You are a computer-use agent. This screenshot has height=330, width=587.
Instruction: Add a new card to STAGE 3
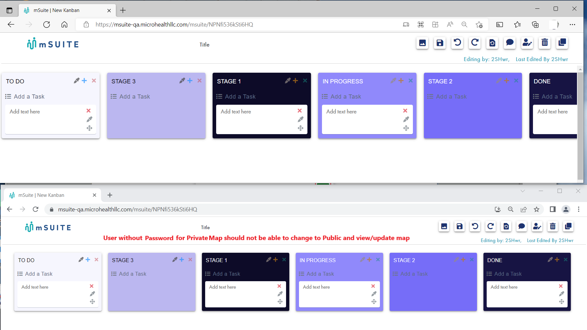(x=190, y=81)
